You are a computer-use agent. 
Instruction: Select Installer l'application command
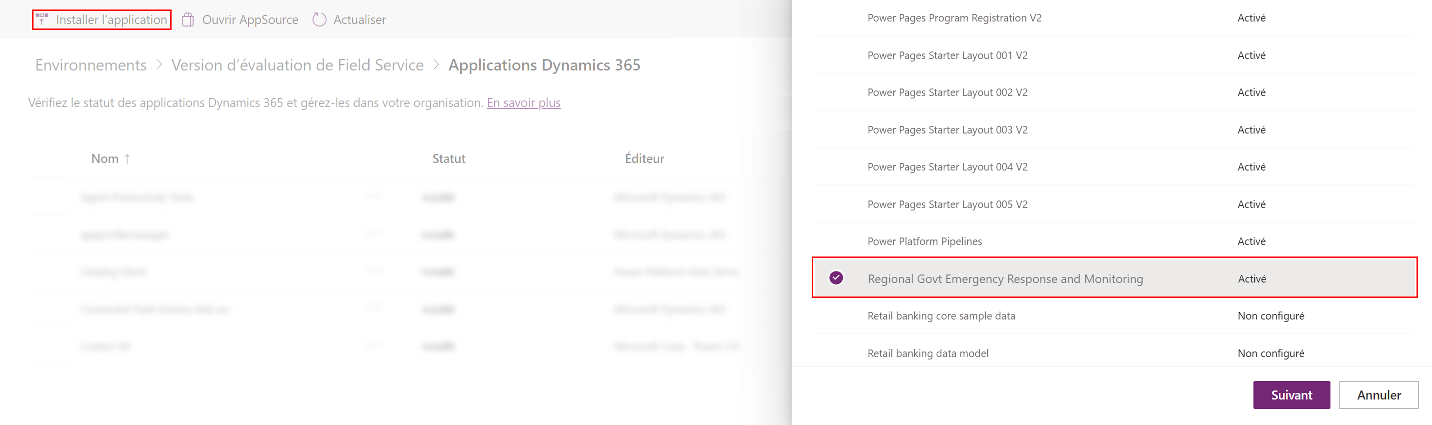(x=102, y=19)
